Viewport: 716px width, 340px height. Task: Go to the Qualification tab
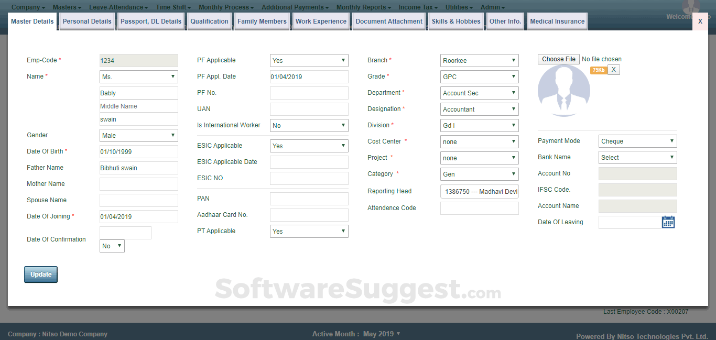click(x=209, y=21)
